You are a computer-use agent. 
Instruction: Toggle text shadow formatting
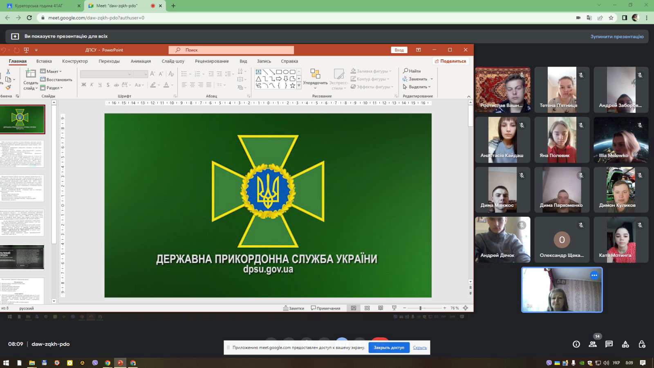[x=108, y=85]
